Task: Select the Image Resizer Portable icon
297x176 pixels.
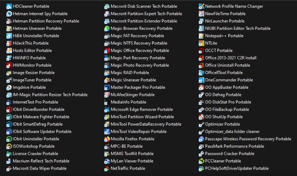Action: tap(9, 73)
